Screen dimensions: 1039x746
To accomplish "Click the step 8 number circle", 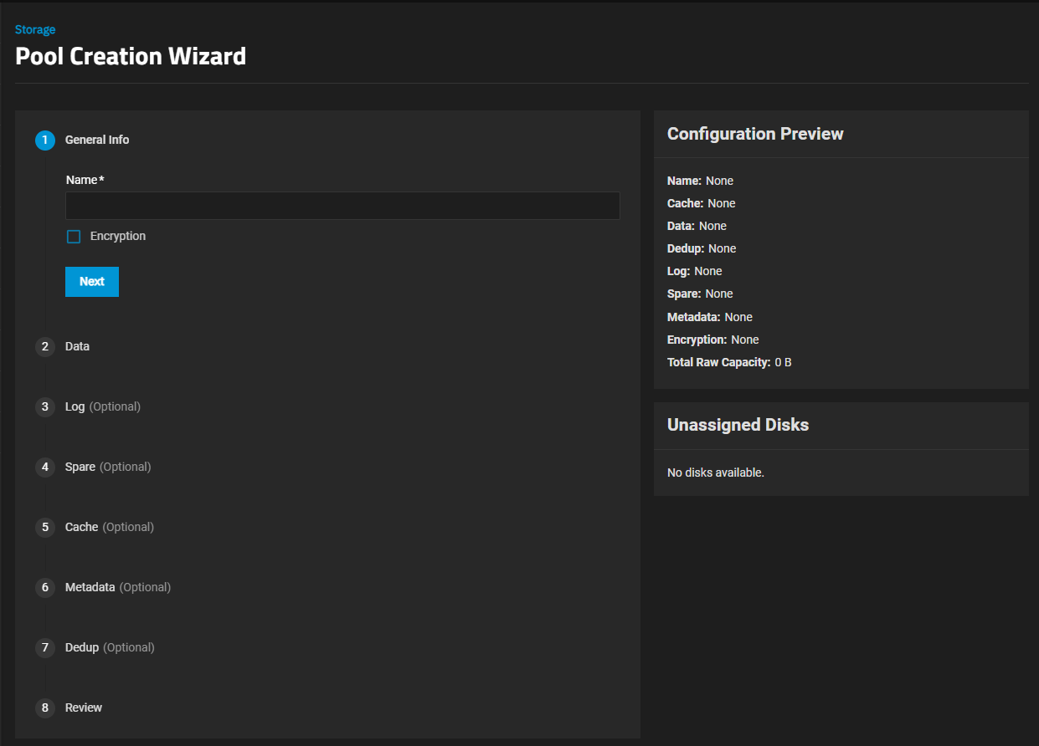I will point(45,708).
